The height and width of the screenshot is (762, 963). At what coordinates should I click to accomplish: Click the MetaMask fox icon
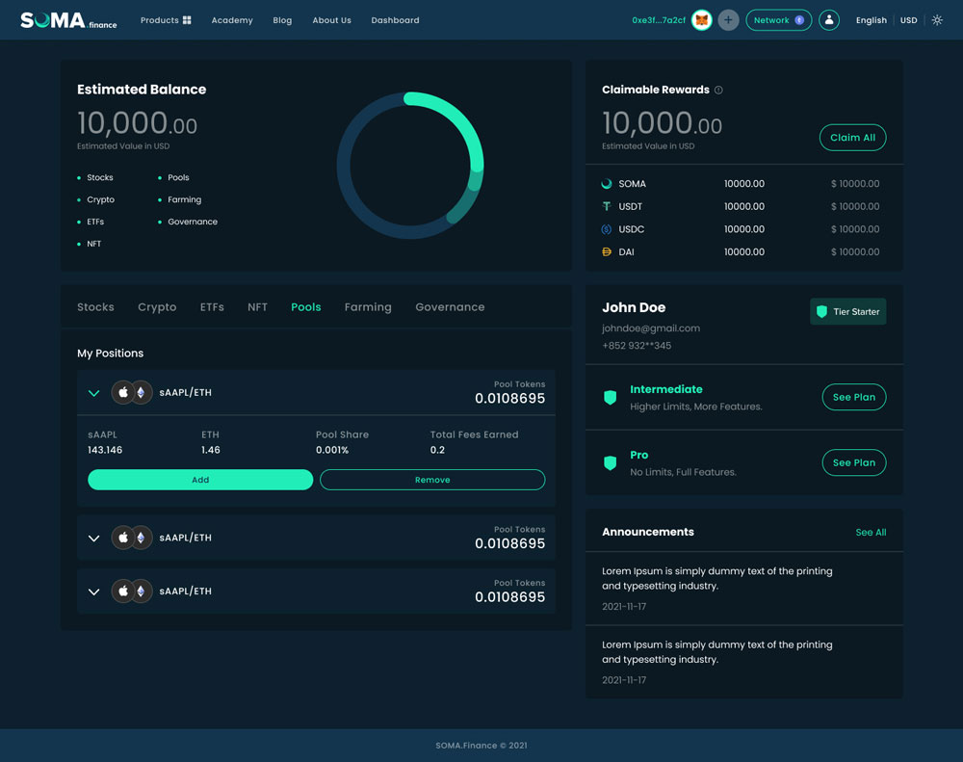(x=701, y=20)
